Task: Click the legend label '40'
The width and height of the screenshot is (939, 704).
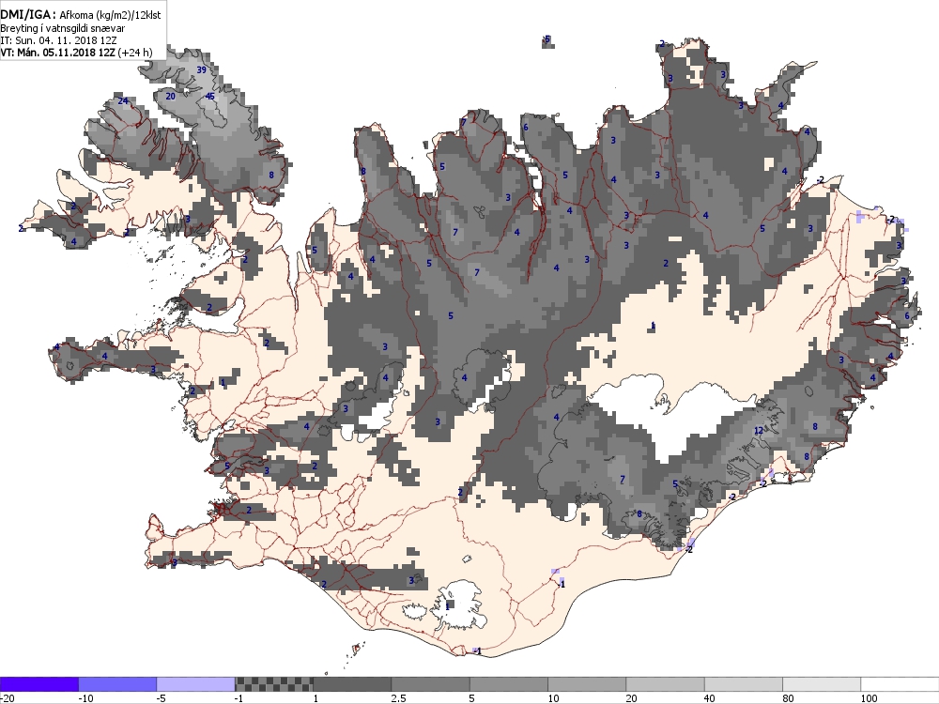Action: point(710,698)
